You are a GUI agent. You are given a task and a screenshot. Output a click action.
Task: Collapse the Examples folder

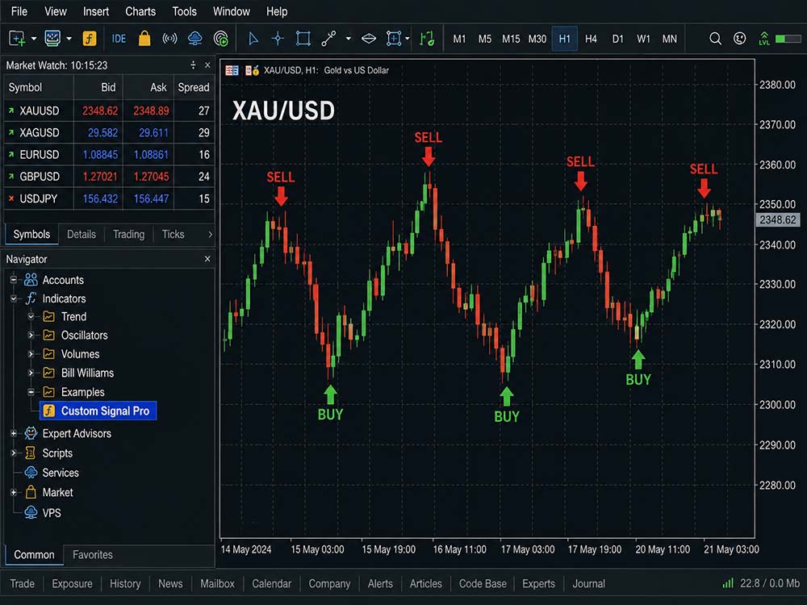(x=31, y=392)
